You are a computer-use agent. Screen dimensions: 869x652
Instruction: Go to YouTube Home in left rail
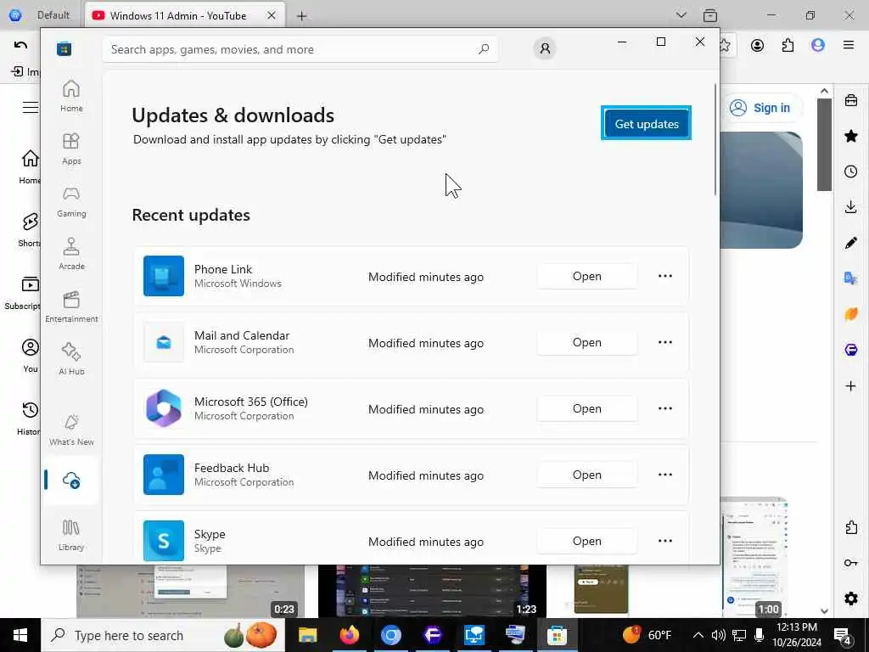(30, 166)
